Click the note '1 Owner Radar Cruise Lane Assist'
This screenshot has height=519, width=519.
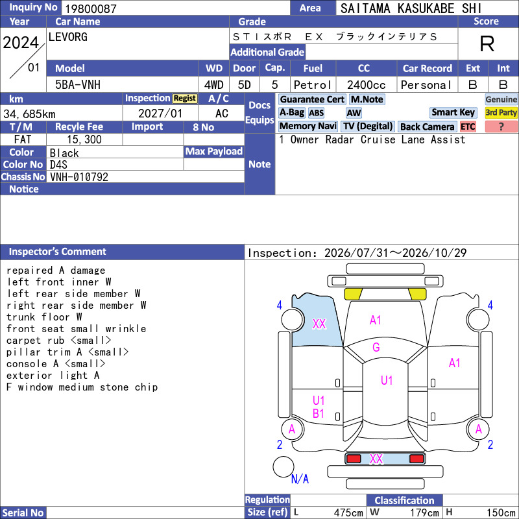pyautogui.click(x=372, y=139)
